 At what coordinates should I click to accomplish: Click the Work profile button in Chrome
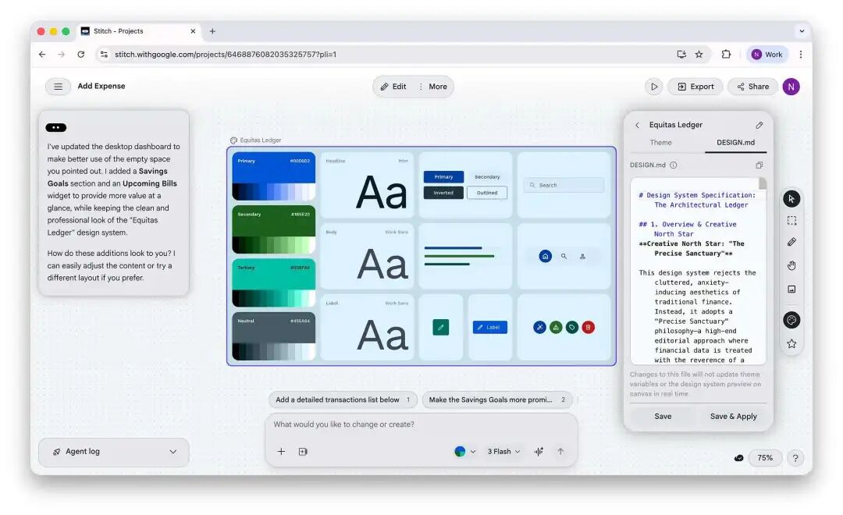[767, 55]
